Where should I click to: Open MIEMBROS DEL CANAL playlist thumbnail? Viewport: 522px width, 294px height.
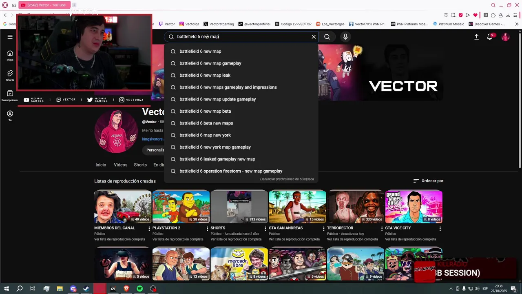pyautogui.click(x=123, y=207)
